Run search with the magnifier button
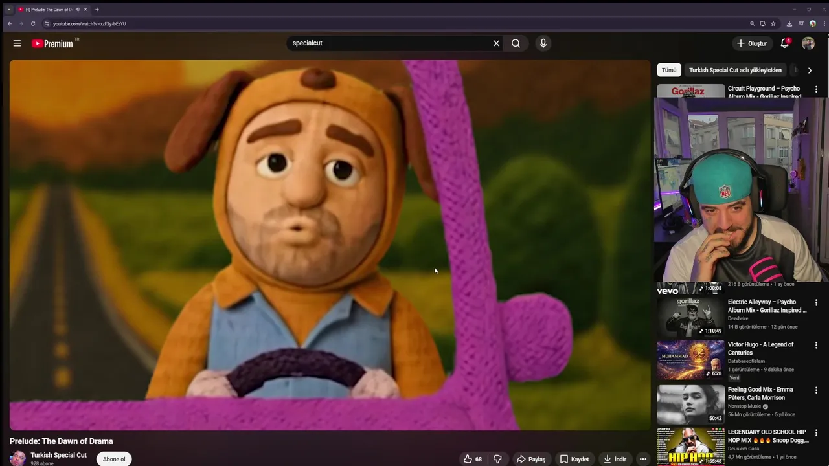829x466 pixels. point(516,43)
